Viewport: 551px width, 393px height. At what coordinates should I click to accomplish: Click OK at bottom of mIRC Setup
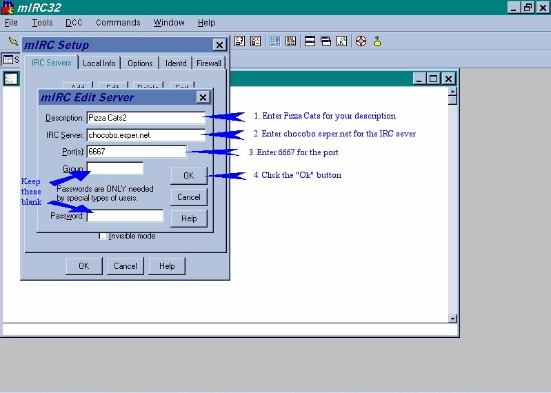click(x=84, y=266)
